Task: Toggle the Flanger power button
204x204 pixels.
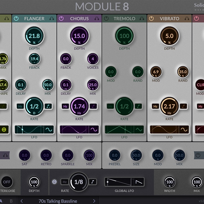Action: click(x=16, y=19)
